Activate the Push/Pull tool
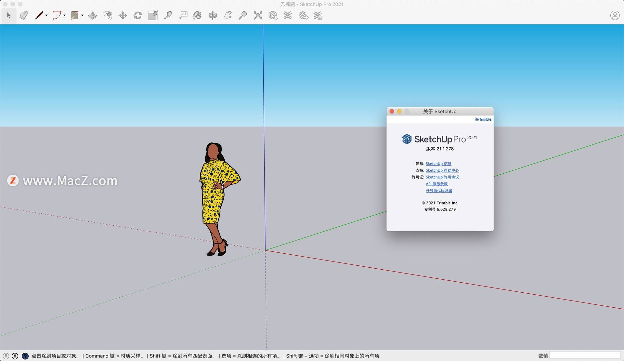Image resolution: width=624 pixels, height=361 pixels. 93,15
